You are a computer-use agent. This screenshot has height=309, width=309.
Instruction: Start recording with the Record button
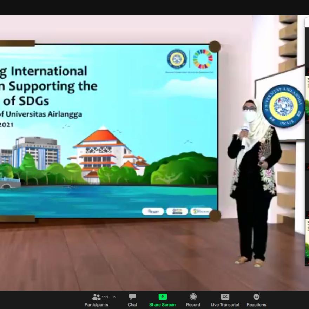pos(193,300)
